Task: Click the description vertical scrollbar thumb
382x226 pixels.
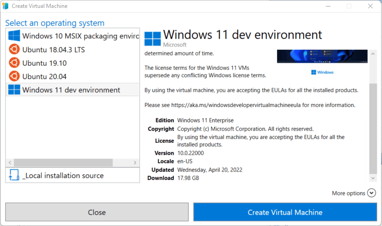Action: pos(373,128)
